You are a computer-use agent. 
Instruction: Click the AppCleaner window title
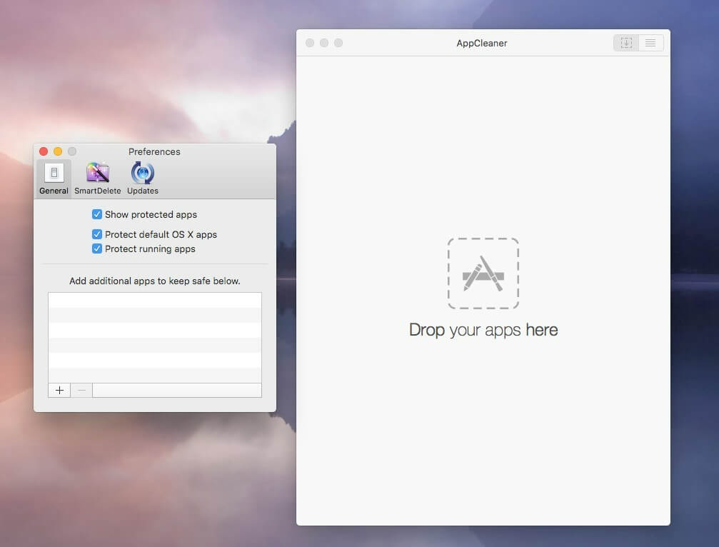(481, 43)
